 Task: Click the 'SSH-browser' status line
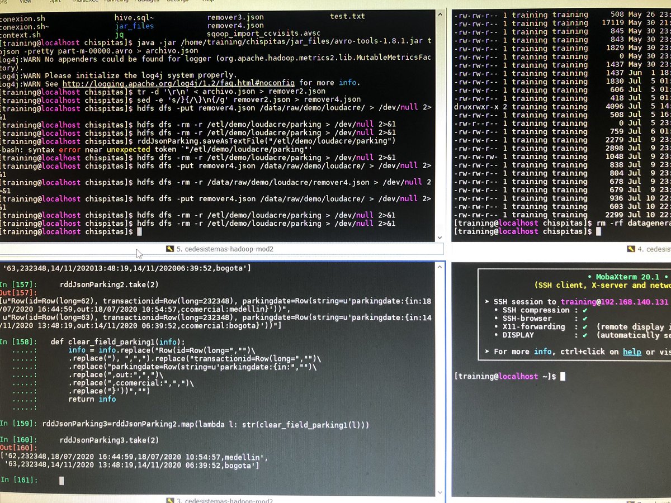(x=541, y=319)
